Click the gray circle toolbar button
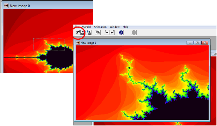Image resolution: width=217 pixels, height=126 pixels. pyautogui.click(x=134, y=32)
